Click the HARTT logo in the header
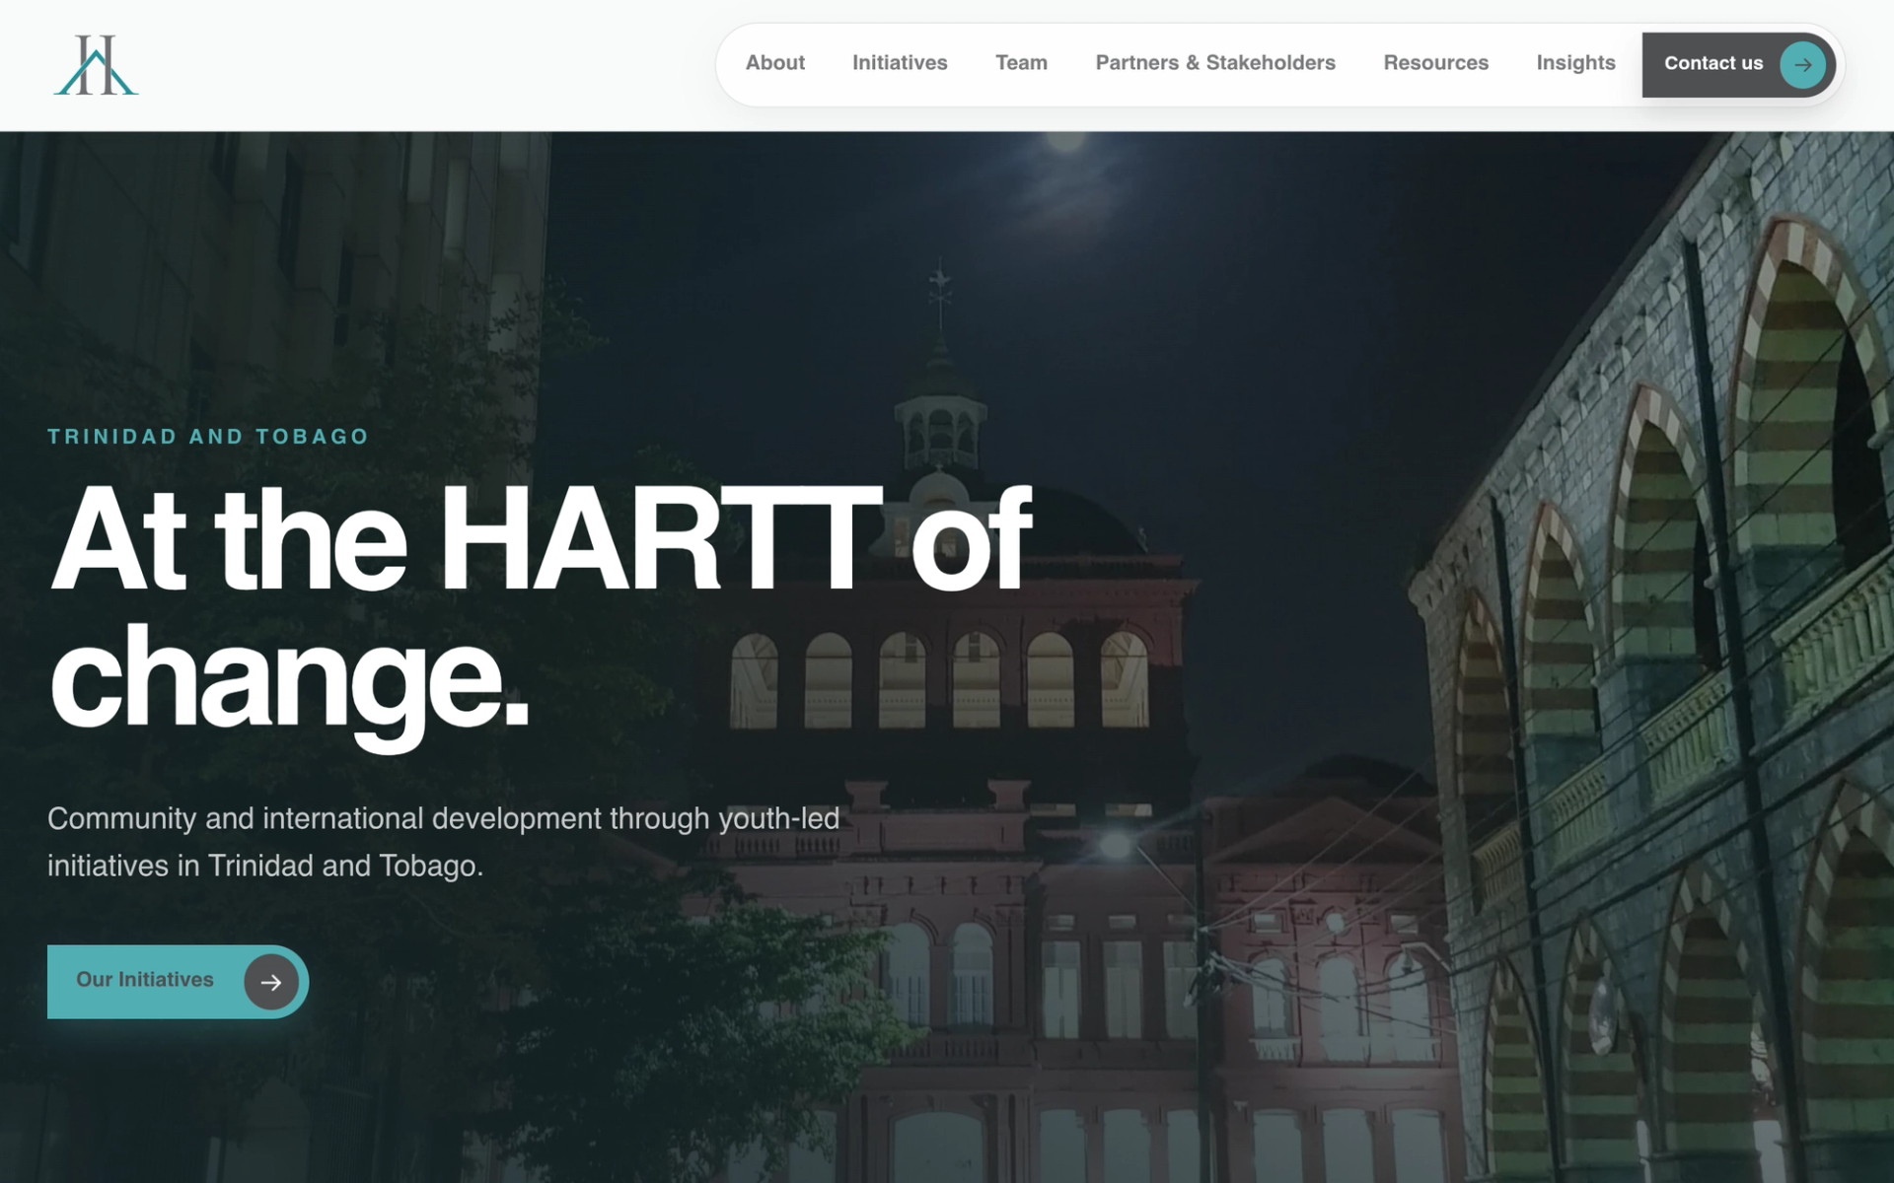1894x1183 pixels. pos(96,65)
